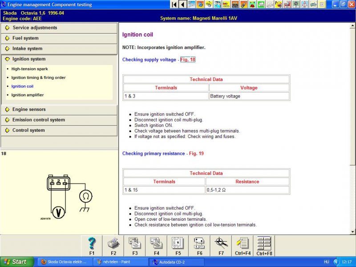Click the Ctrl+F8 table list icon
356x267 pixels.
[x=264, y=246]
